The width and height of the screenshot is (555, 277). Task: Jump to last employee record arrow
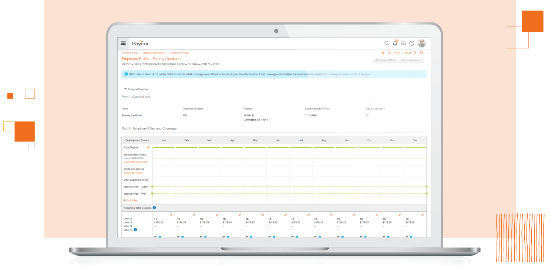(x=421, y=53)
